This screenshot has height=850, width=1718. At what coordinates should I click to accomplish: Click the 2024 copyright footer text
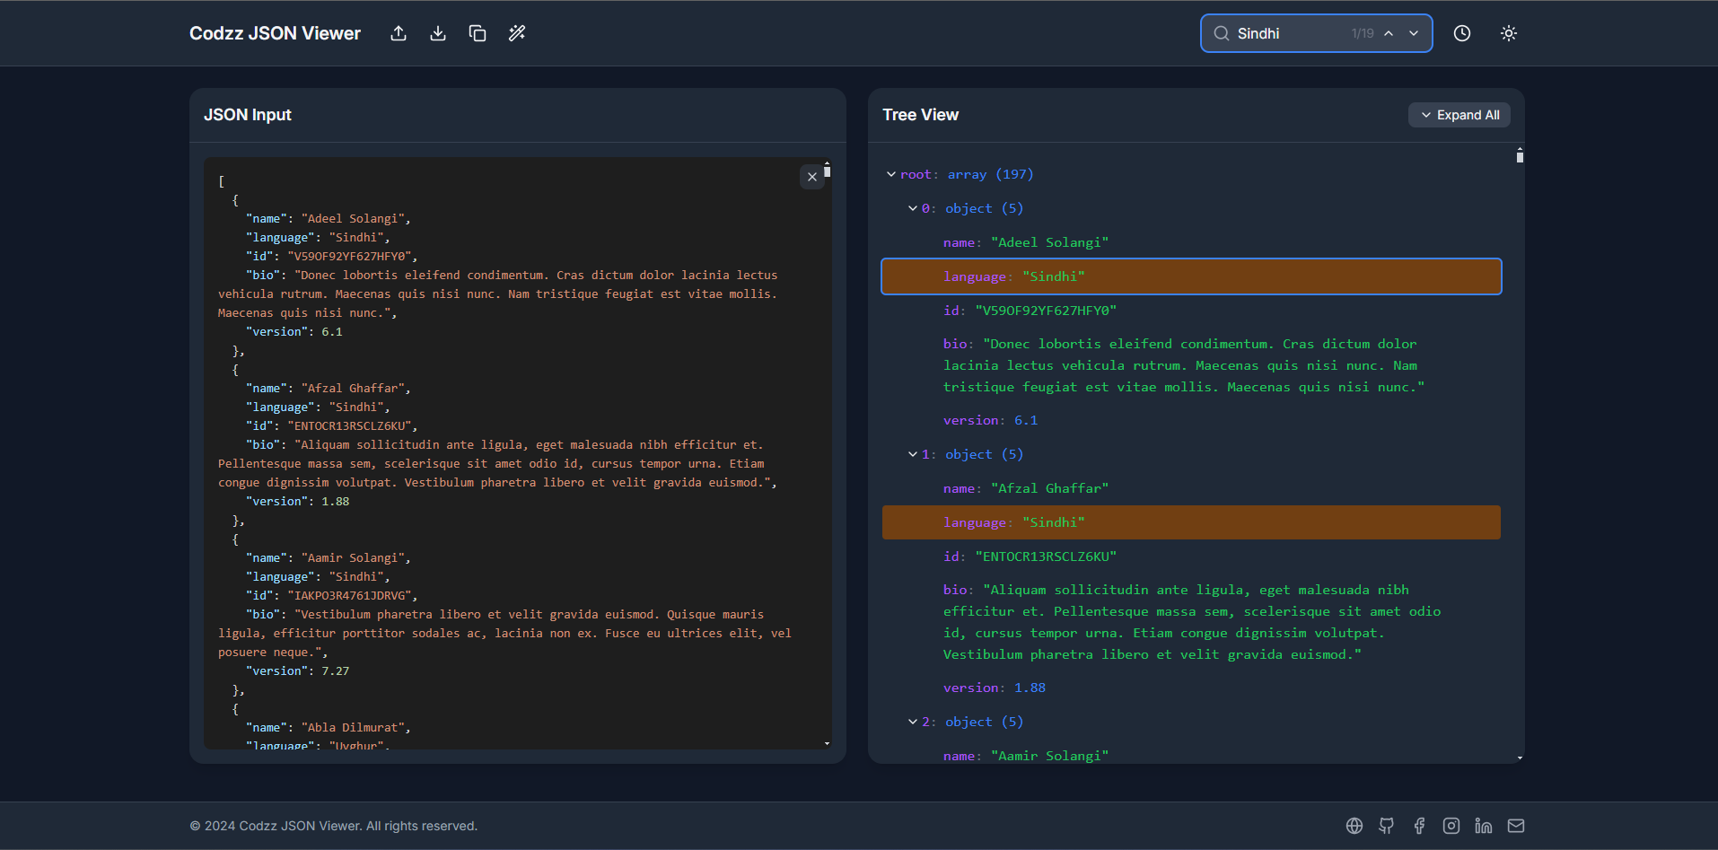[334, 826]
